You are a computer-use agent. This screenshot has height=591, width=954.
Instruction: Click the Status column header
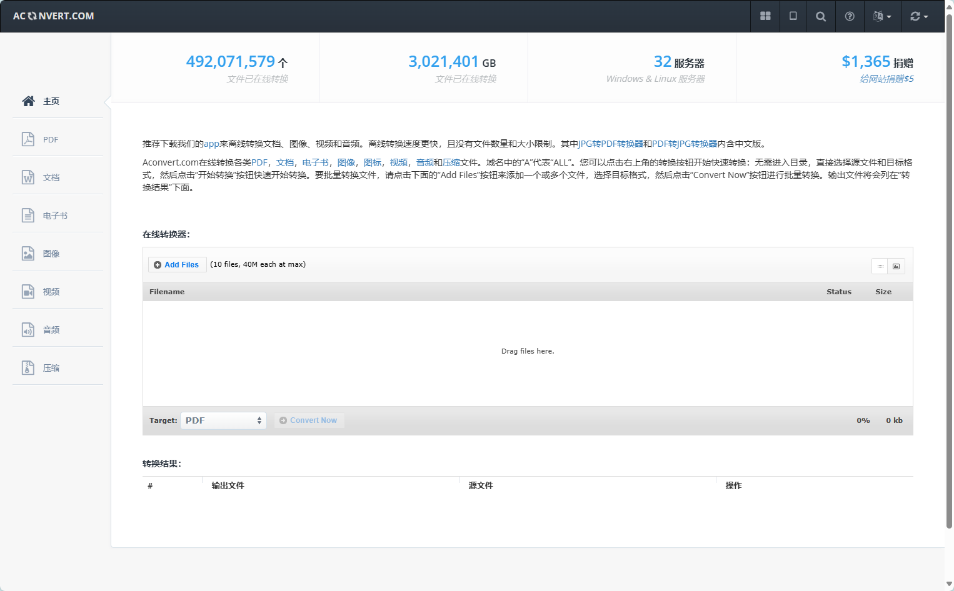839,292
